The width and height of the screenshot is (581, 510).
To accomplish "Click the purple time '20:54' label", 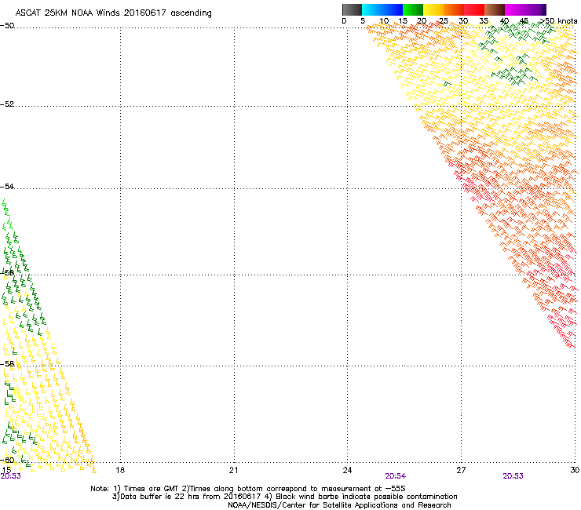I will (x=396, y=476).
